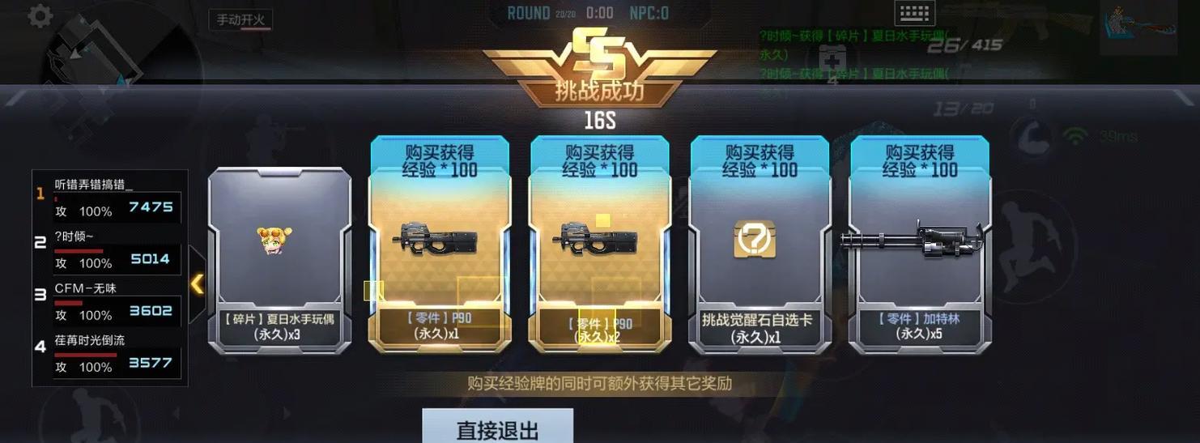Click CFM-无味 player's red damage bar

(69, 302)
